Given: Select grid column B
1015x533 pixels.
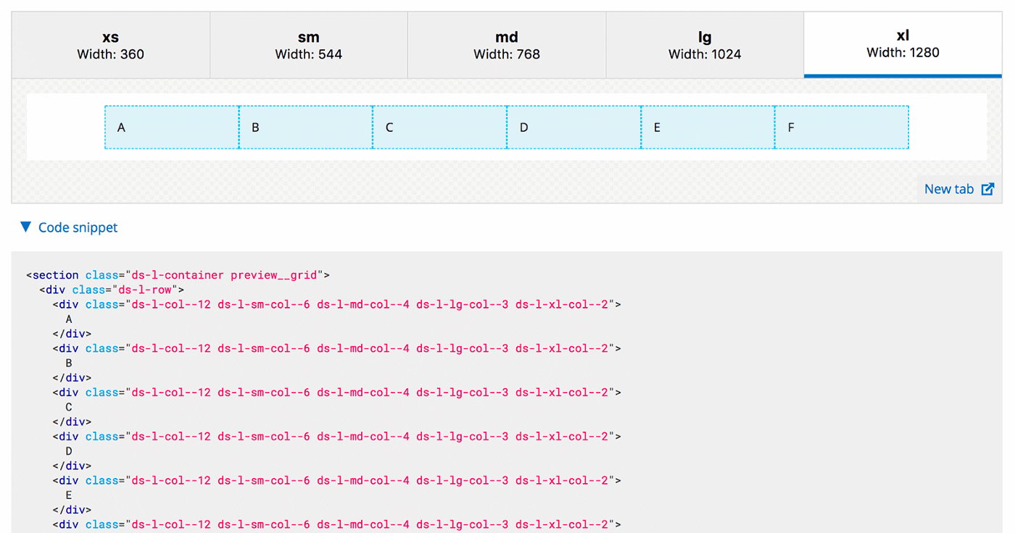Looking at the screenshot, I should pyautogui.click(x=304, y=127).
